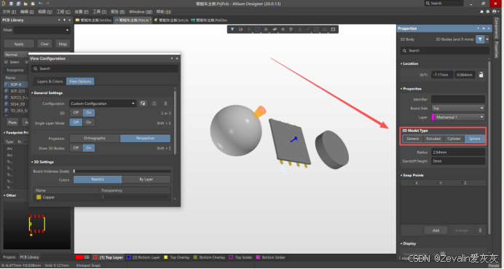Click the filter funnel button in Properties
The image size is (504, 269).
(480, 39)
